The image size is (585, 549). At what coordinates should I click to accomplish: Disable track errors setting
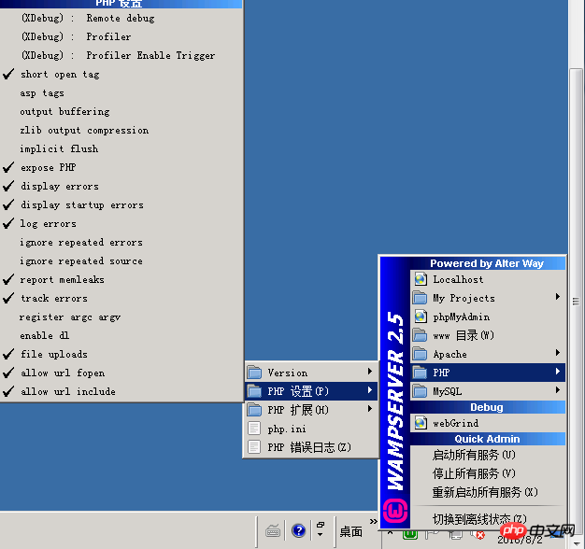tap(121, 298)
